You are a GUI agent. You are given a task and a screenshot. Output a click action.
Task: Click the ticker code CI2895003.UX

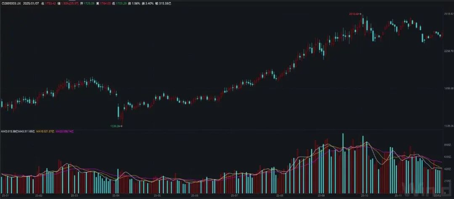11,3
